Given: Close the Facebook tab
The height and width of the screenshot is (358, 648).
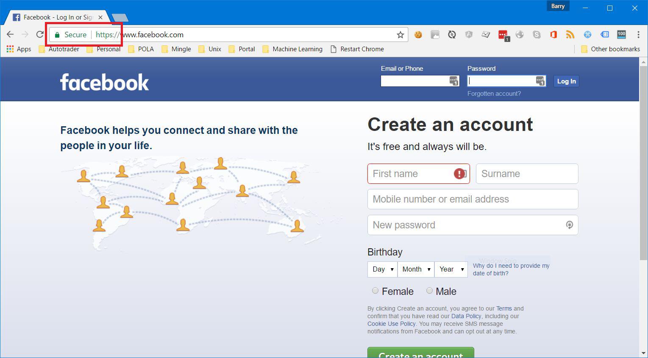Looking at the screenshot, I should pyautogui.click(x=100, y=17).
